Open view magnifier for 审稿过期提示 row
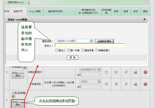 [126, 72]
